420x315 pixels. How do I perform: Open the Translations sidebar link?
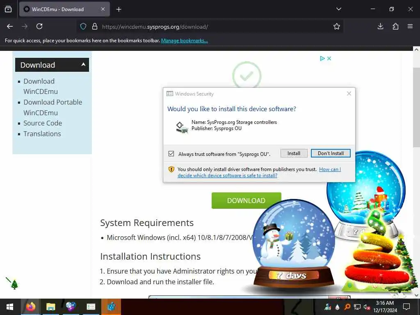click(42, 134)
